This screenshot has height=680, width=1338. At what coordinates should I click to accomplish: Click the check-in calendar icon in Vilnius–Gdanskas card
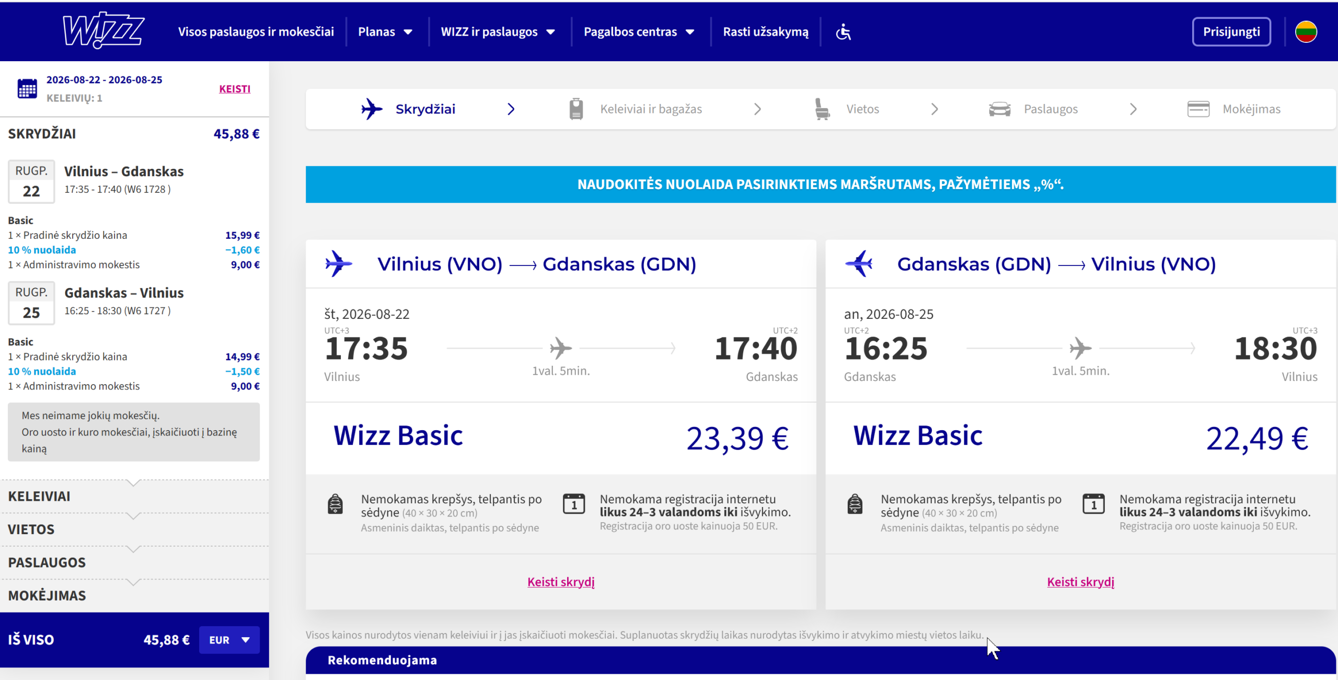pos(574,504)
